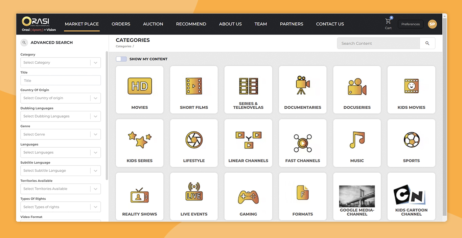Screen dimensions: 462x238
Task: Open the Documentaries camera icon
Action: pos(303,85)
